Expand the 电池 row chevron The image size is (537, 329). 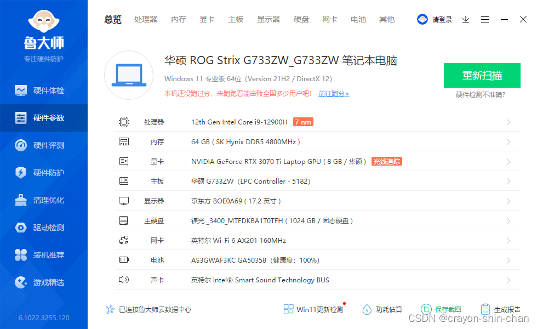[x=509, y=260]
